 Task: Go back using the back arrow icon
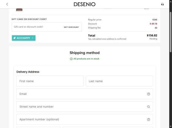[7, 4]
